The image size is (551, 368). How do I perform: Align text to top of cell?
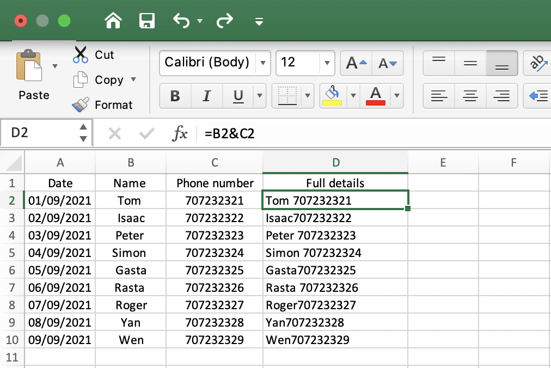438,63
